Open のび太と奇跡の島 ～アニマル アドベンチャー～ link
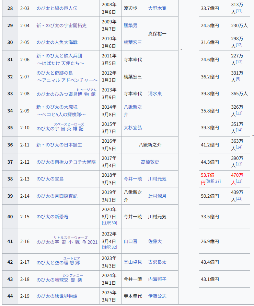This screenshot has height=306, width=254. click(67, 76)
